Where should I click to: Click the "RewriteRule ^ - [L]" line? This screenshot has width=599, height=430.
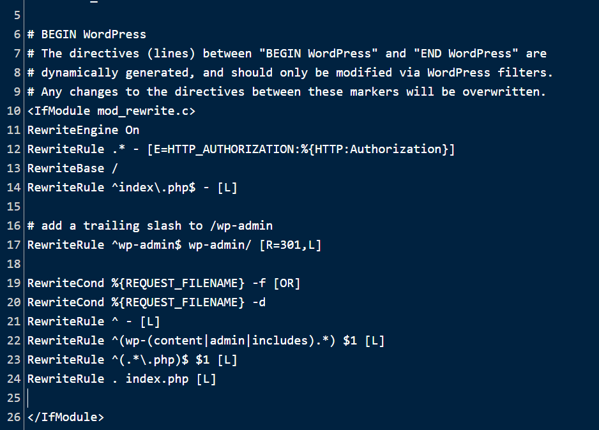[x=94, y=322]
